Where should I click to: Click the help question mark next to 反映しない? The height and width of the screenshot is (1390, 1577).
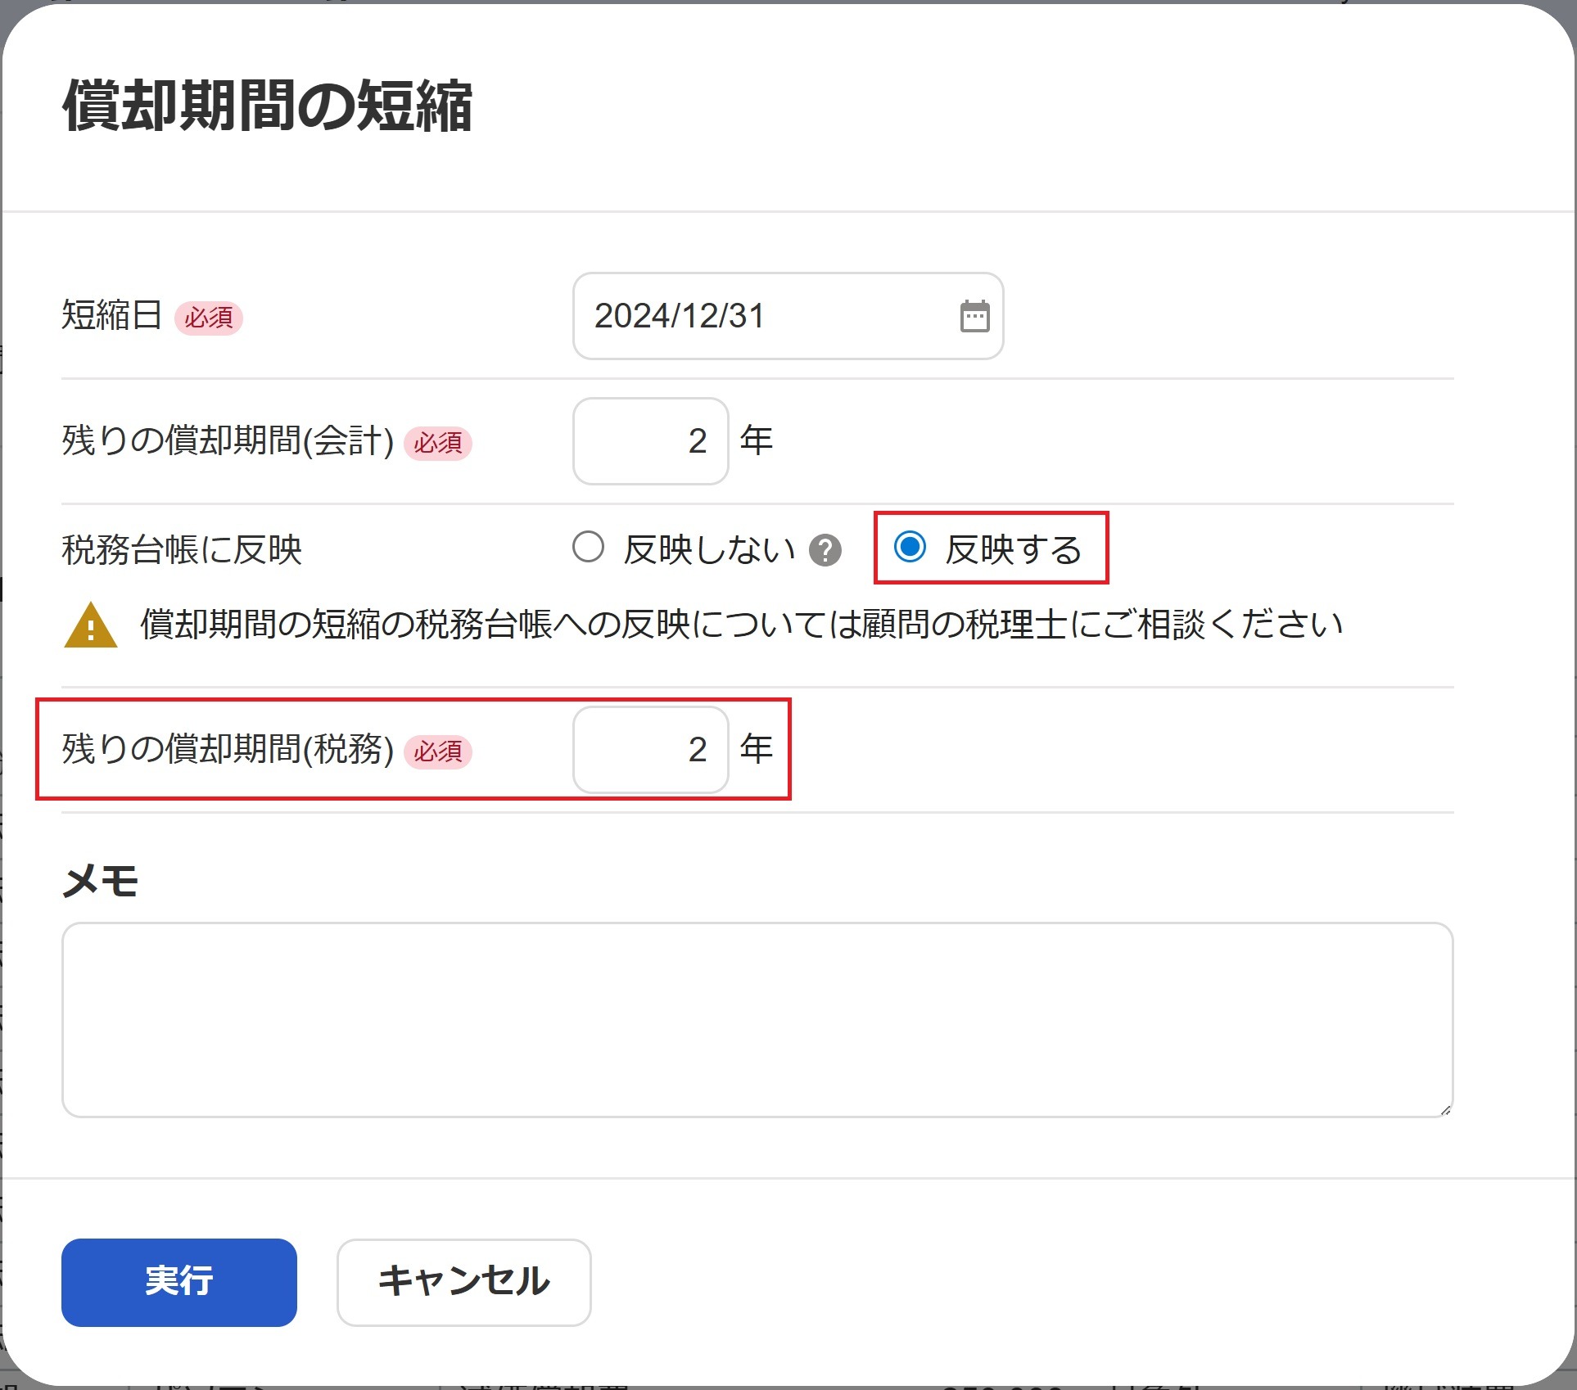(825, 550)
